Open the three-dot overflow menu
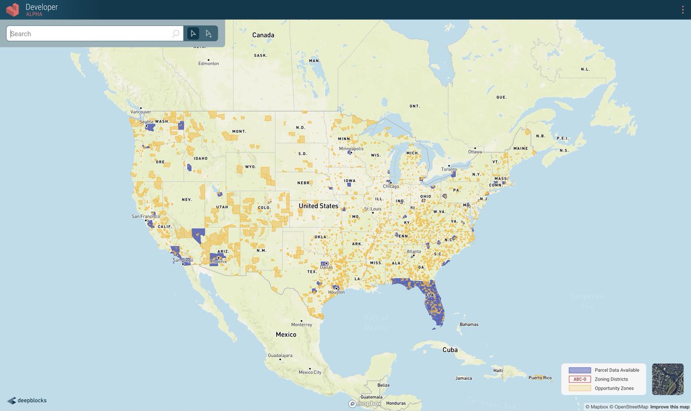691x411 pixels. point(683,10)
